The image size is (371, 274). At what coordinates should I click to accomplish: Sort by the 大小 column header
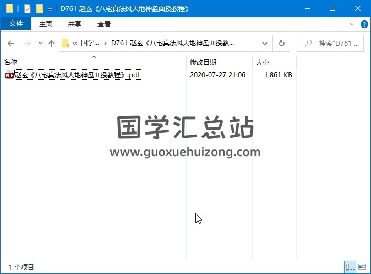pyautogui.click(x=263, y=62)
